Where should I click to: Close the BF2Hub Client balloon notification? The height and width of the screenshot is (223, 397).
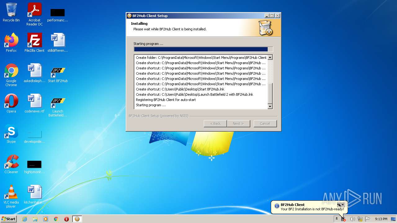point(343,205)
